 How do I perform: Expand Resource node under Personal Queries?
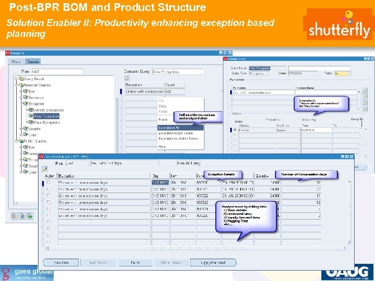pos(21,97)
